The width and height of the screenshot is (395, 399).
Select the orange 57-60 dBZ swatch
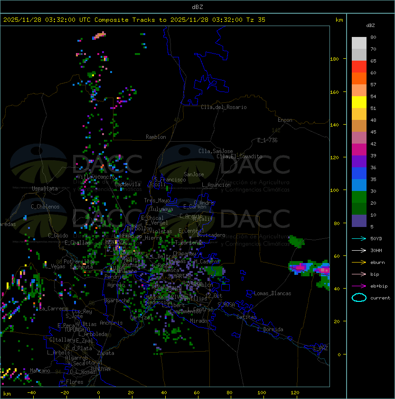click(359, 78)
